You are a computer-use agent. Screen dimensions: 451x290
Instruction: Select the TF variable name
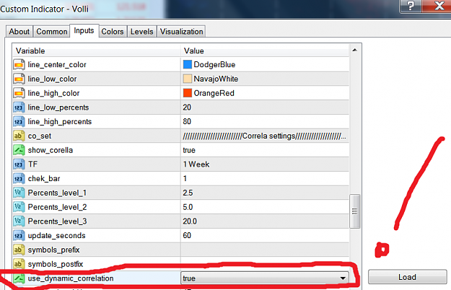[x=32, y=164]
